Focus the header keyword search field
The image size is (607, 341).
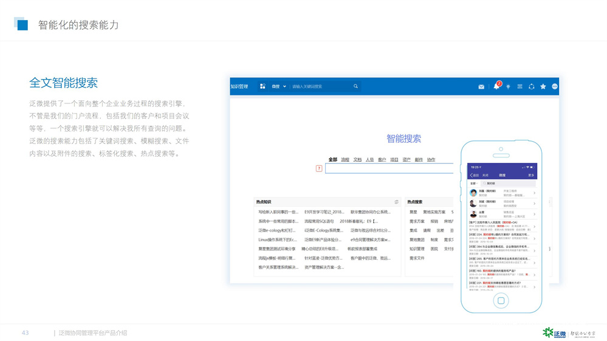tap(321, 86)
